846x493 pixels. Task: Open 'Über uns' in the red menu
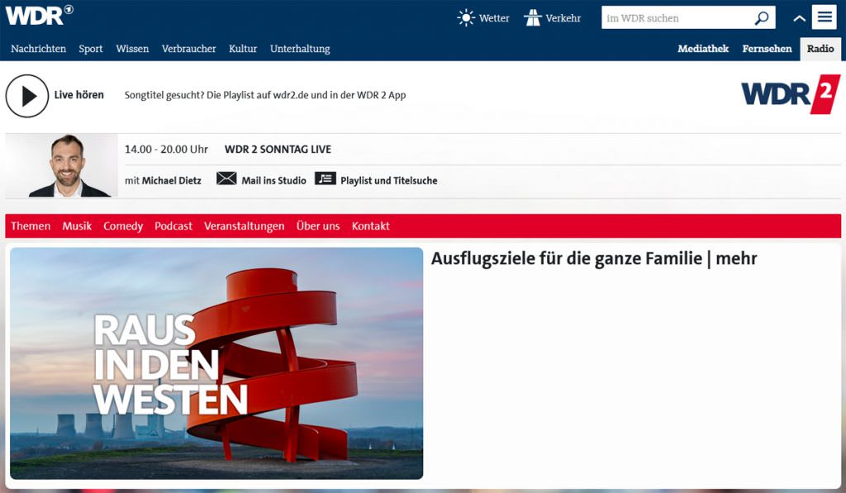pyautogui.click(x=318, y=226)
